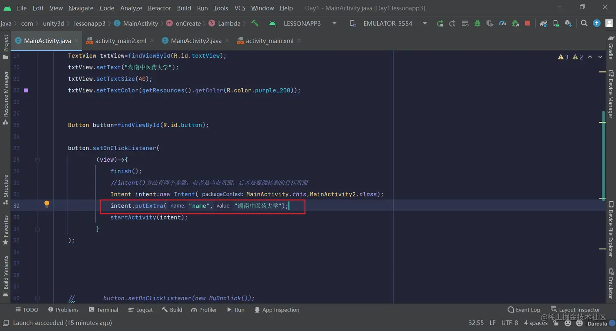Image resolution: width=616 pixels, height=331 pixels.
Task: Open the Layout Inspector
Action: point(575,310)
